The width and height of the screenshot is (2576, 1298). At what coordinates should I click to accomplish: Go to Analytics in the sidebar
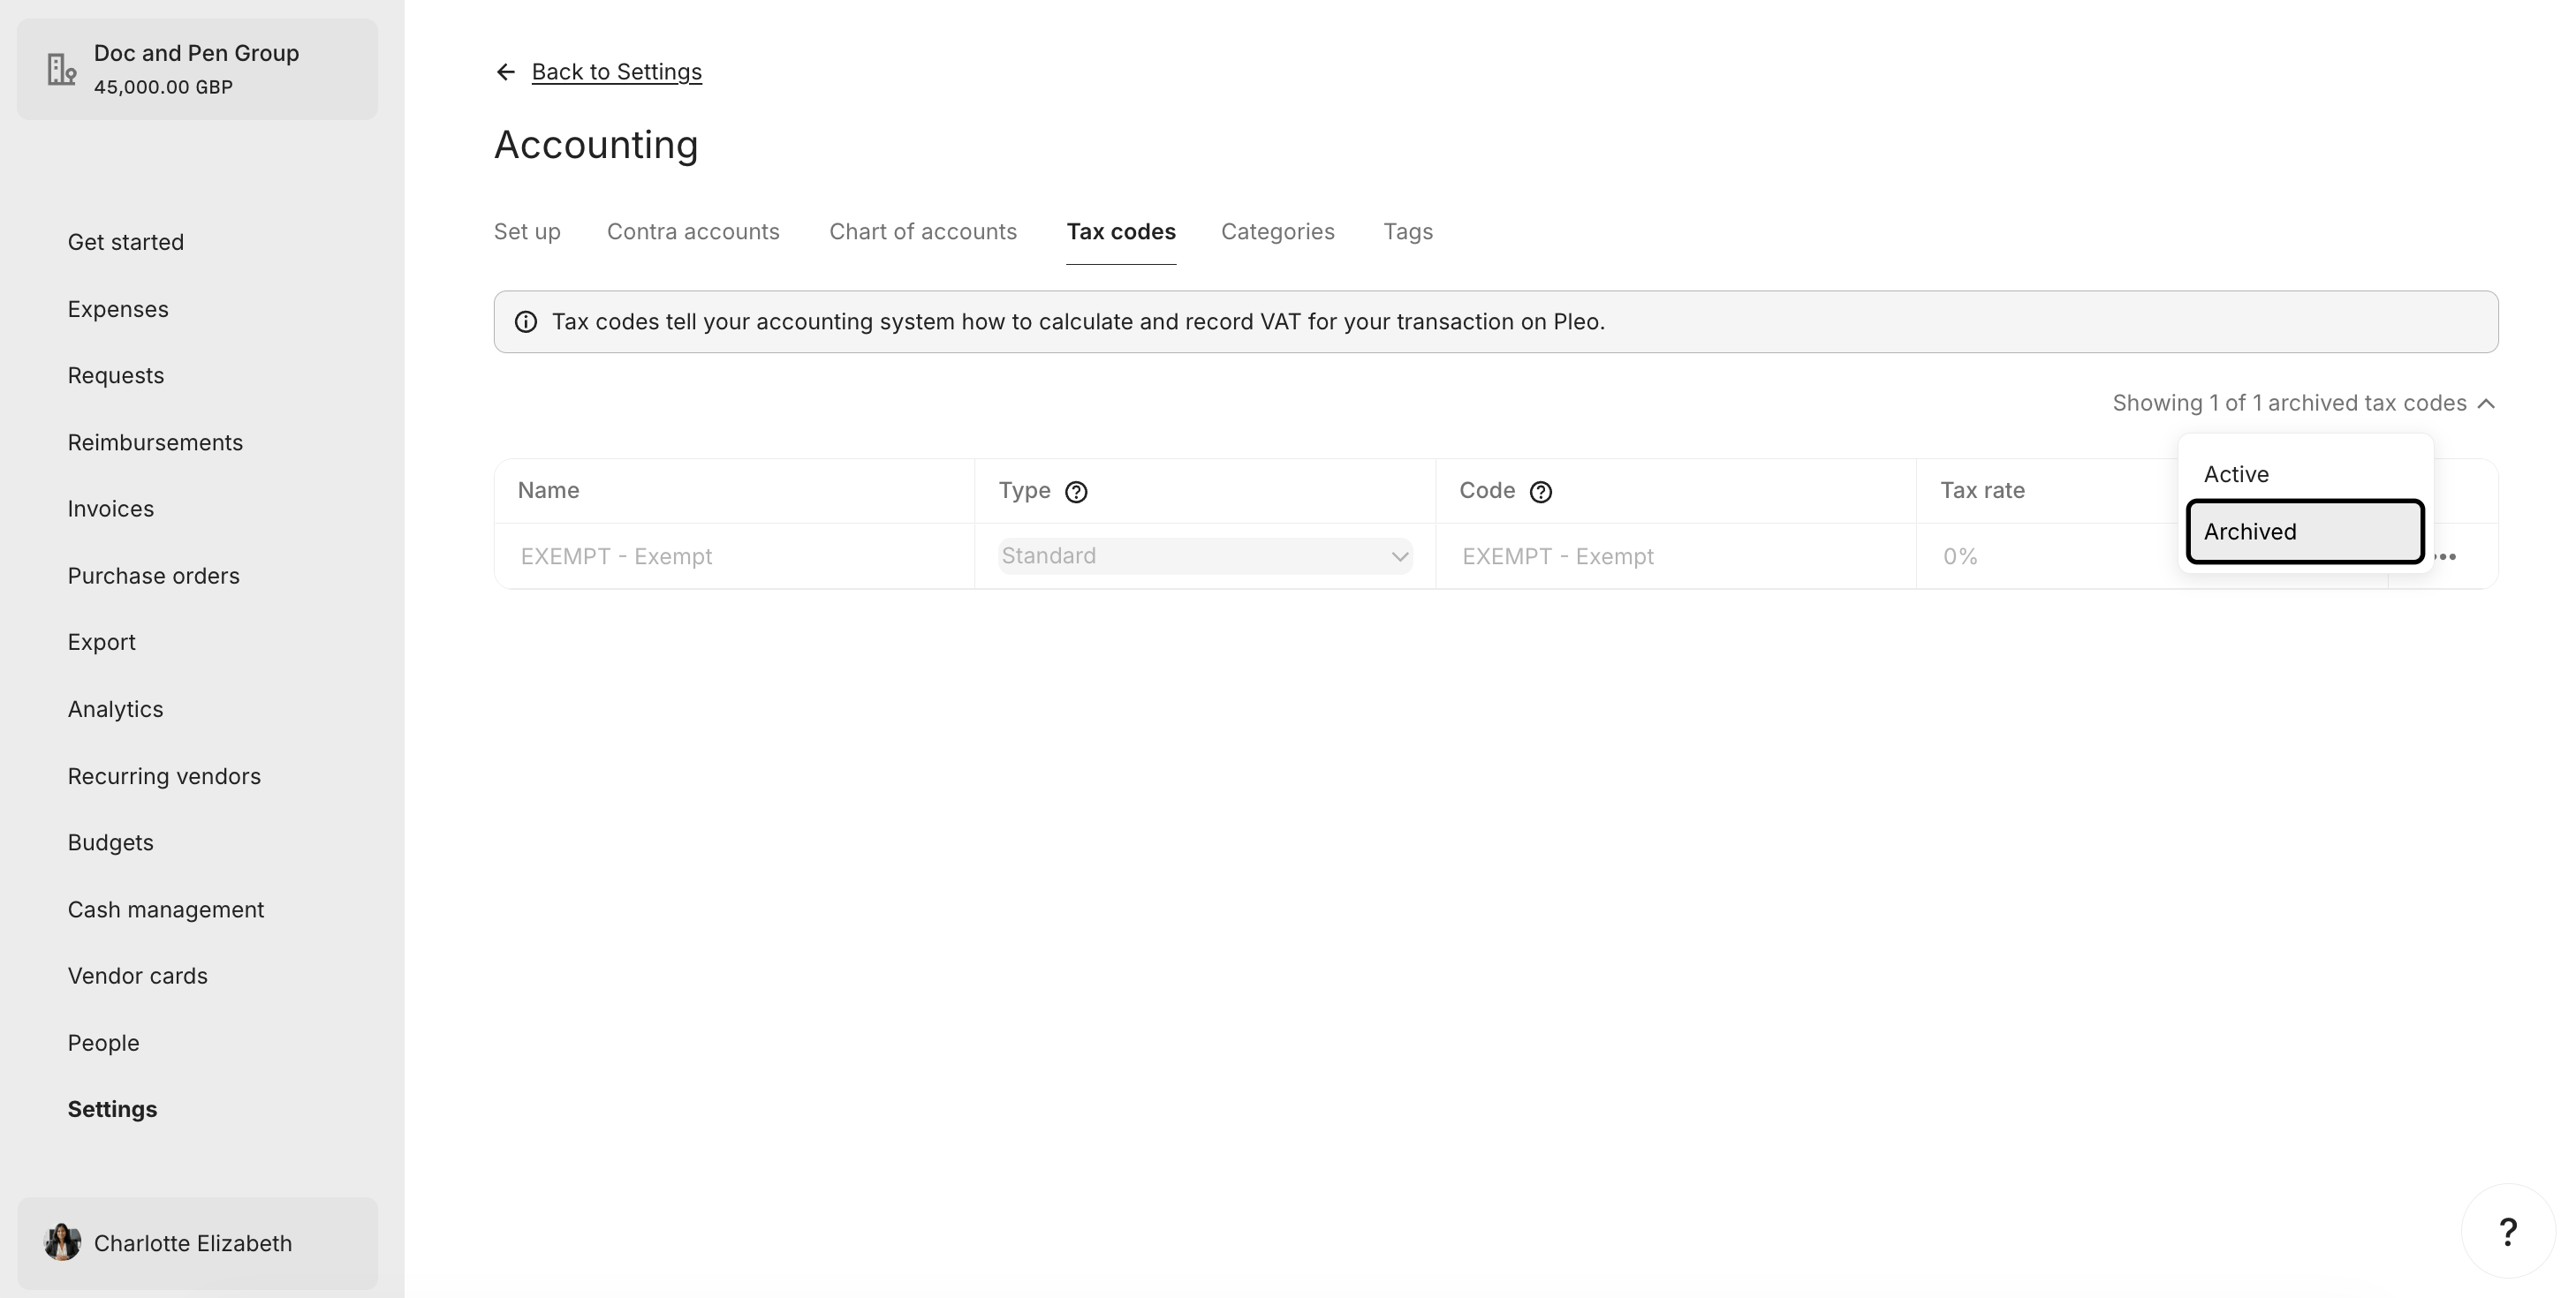pos(115,708)
